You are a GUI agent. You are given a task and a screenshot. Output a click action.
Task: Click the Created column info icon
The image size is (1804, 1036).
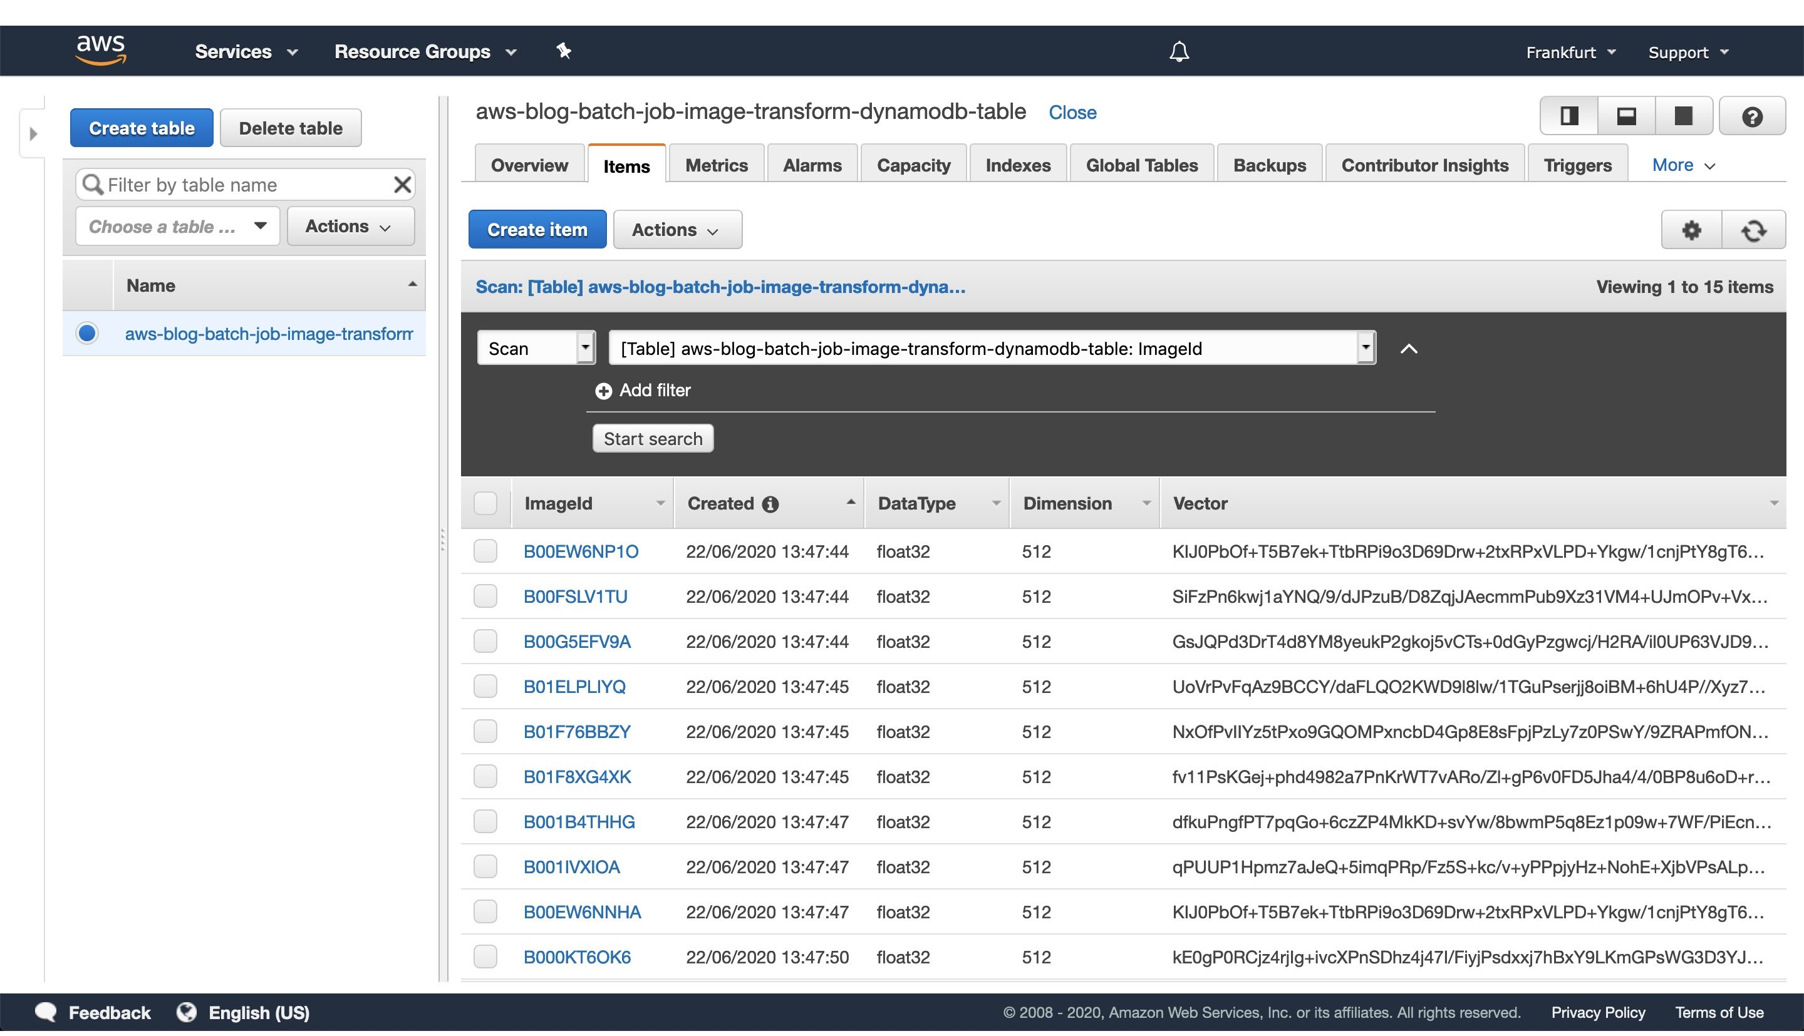pos(770,506)
